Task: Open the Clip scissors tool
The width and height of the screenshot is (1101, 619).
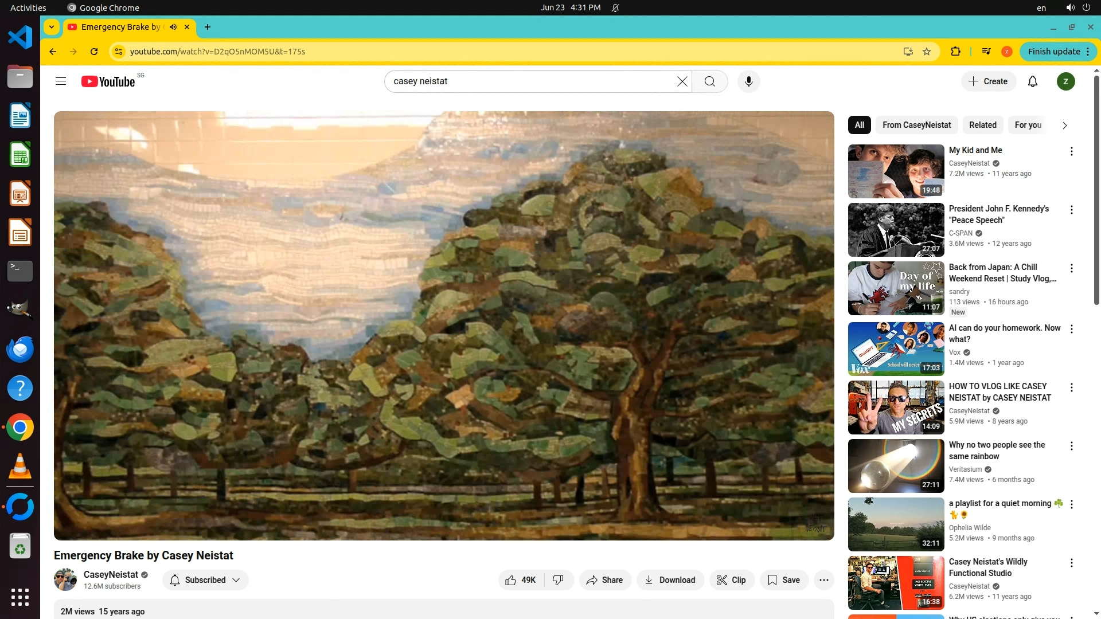Action: (x=731, y=580)
